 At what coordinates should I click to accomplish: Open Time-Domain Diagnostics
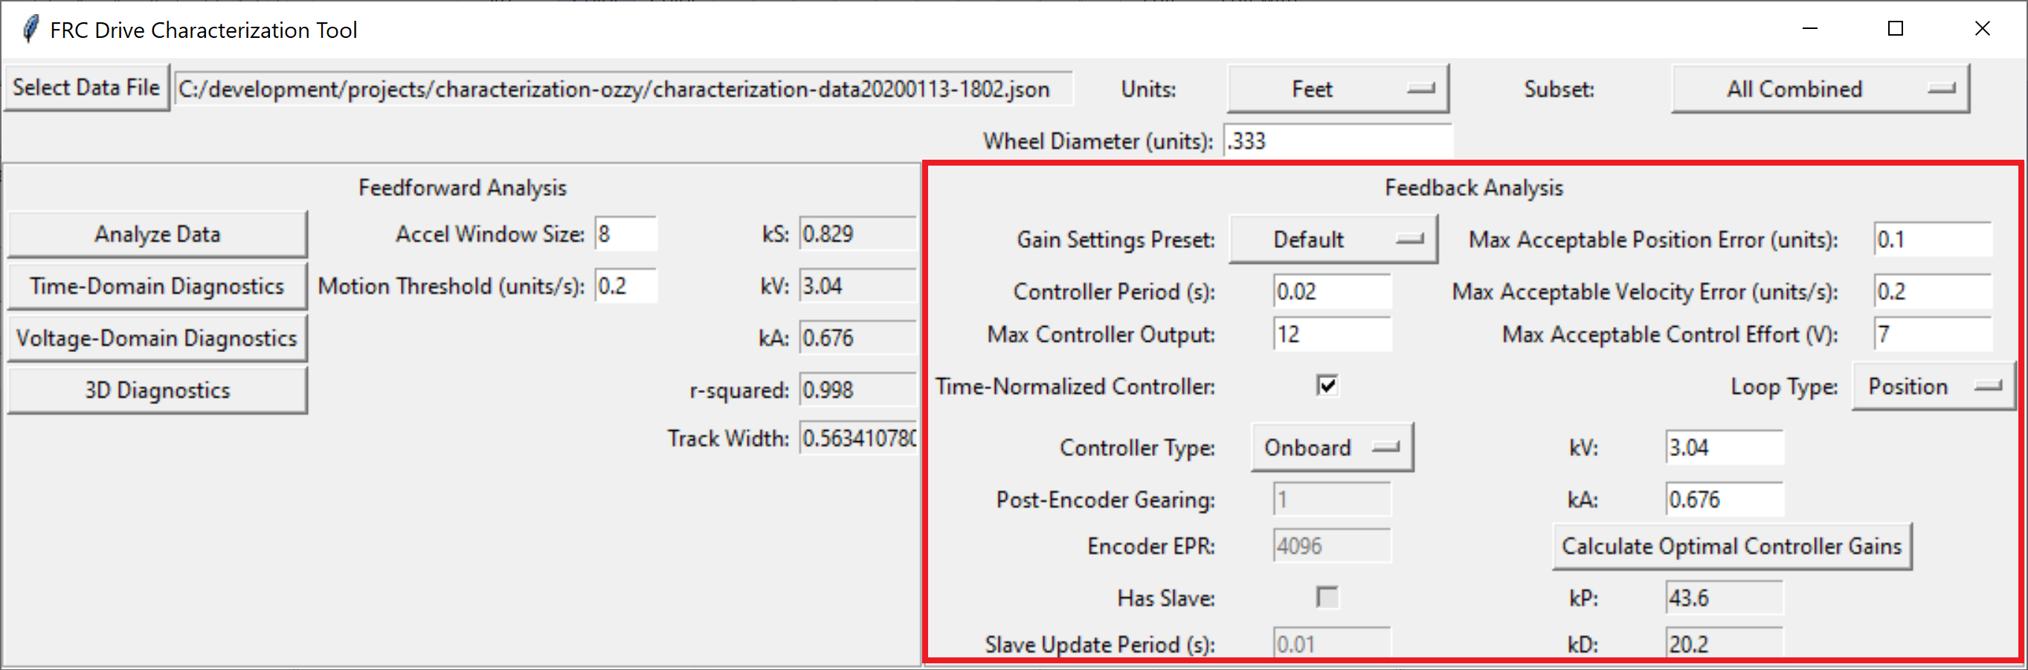pos(157,285)
